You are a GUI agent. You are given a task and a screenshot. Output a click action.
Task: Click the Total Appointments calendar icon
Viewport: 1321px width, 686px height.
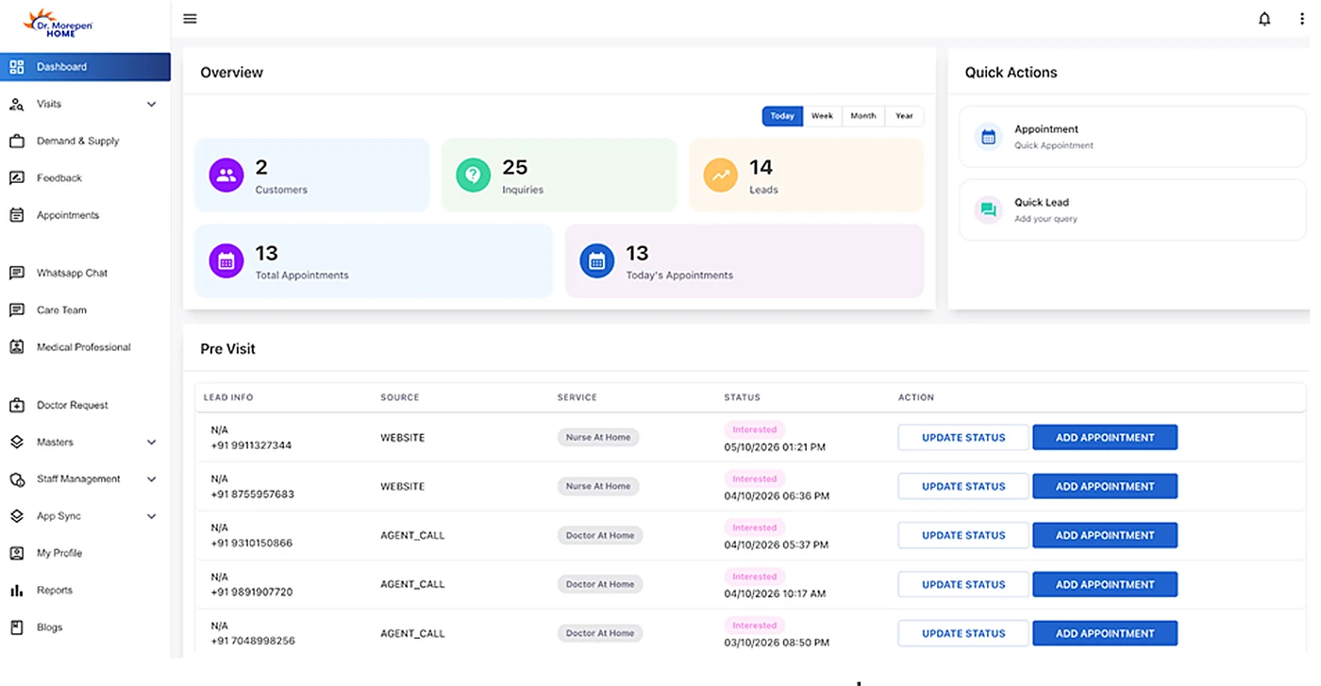pyautogui.click(x=226, y=261)
